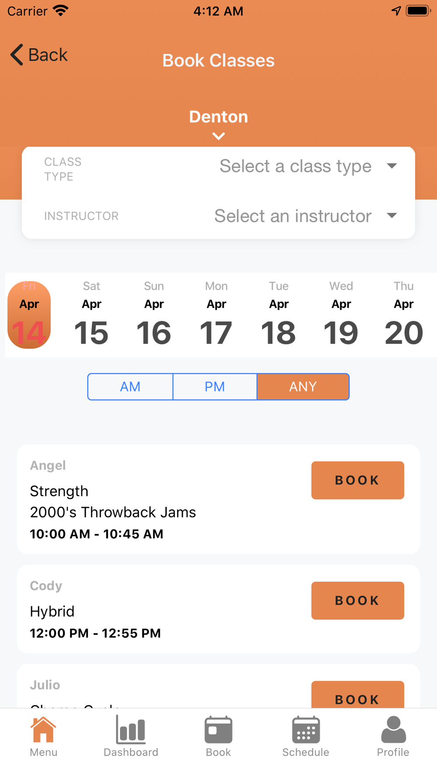Tap the back chevron icon
Screen dimensions: 437x777
tap(17, 55)
